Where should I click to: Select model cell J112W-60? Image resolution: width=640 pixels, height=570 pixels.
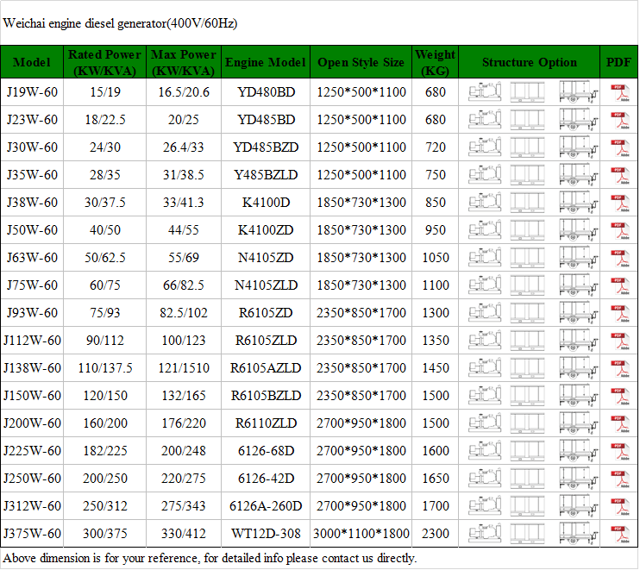point(32,340)
